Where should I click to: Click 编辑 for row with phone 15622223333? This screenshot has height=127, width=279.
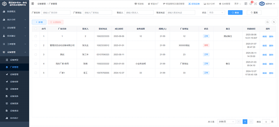click(265, 37)
